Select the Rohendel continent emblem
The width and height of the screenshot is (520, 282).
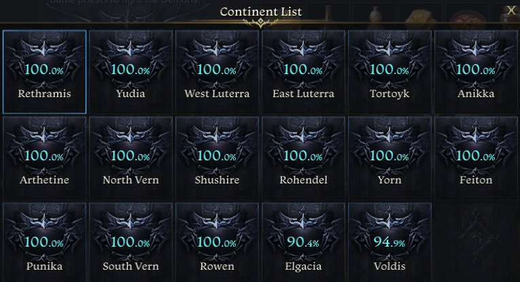303,158
